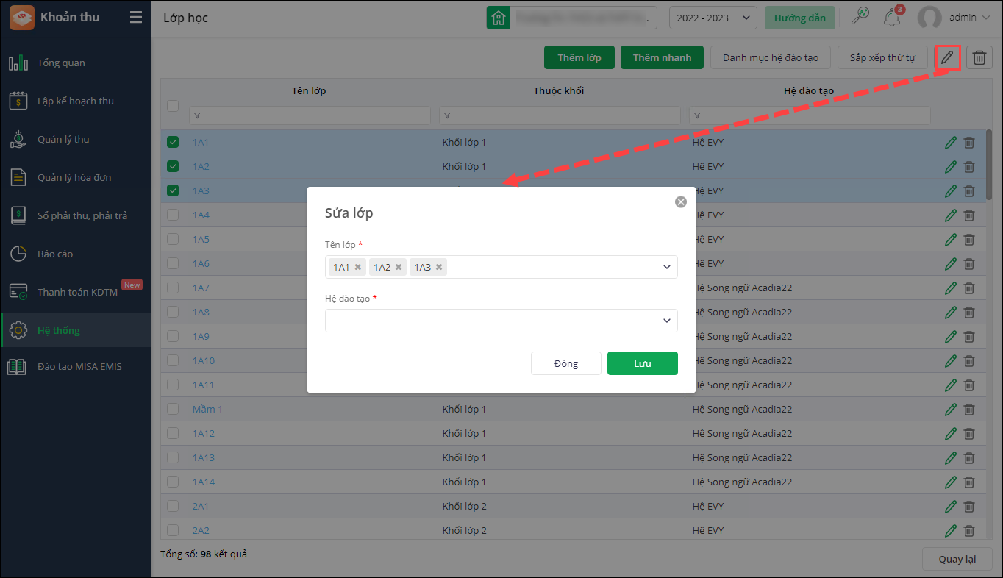
Task: Edit the 2A2 row with pencil icon
Action: [951, 531]
